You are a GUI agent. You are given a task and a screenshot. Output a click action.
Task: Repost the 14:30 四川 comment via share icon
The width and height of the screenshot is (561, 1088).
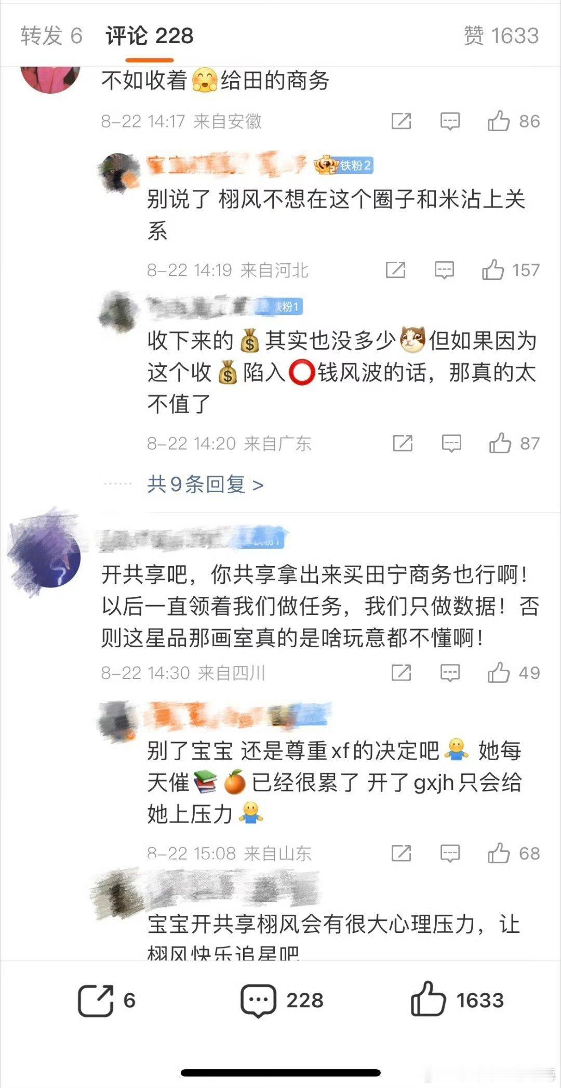401,673
